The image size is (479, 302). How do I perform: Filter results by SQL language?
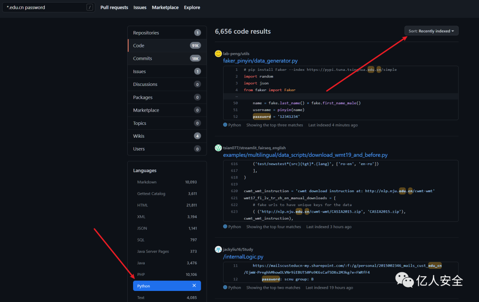(167, 240)
